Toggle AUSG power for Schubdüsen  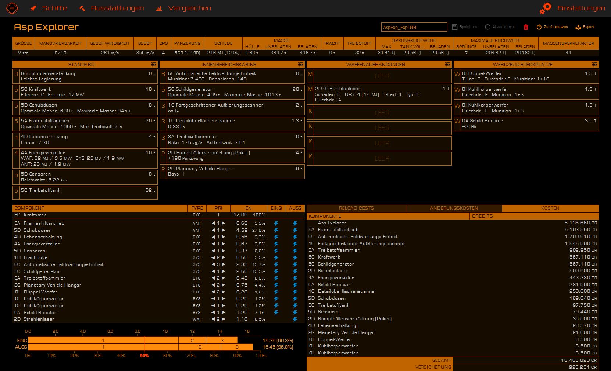click(x=295, y=230)
